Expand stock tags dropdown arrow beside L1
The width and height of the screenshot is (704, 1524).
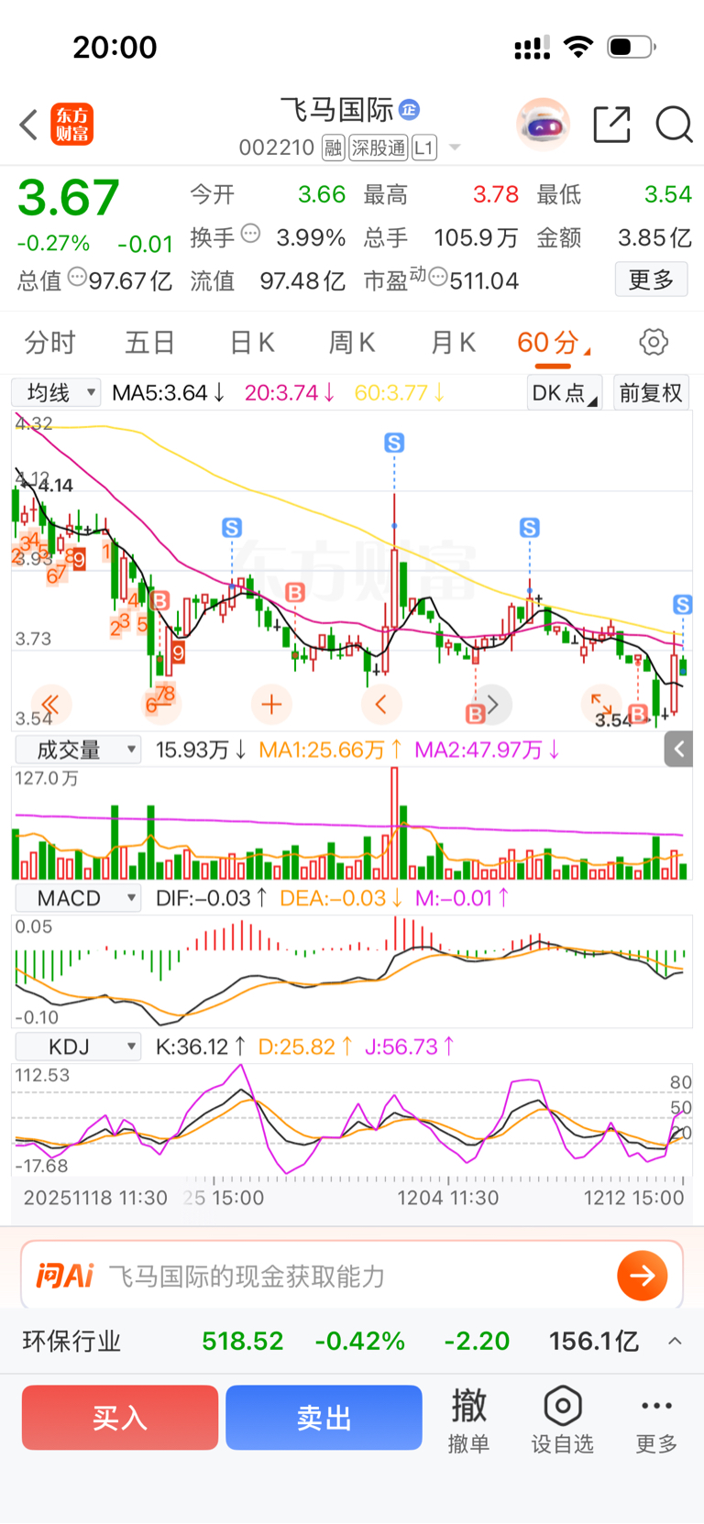[x=455, y=148]
